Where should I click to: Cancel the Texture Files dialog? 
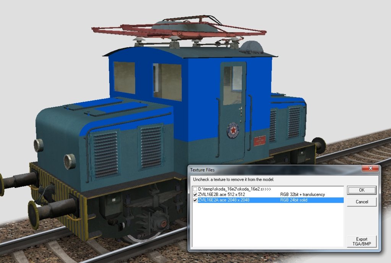pos(362,202)
